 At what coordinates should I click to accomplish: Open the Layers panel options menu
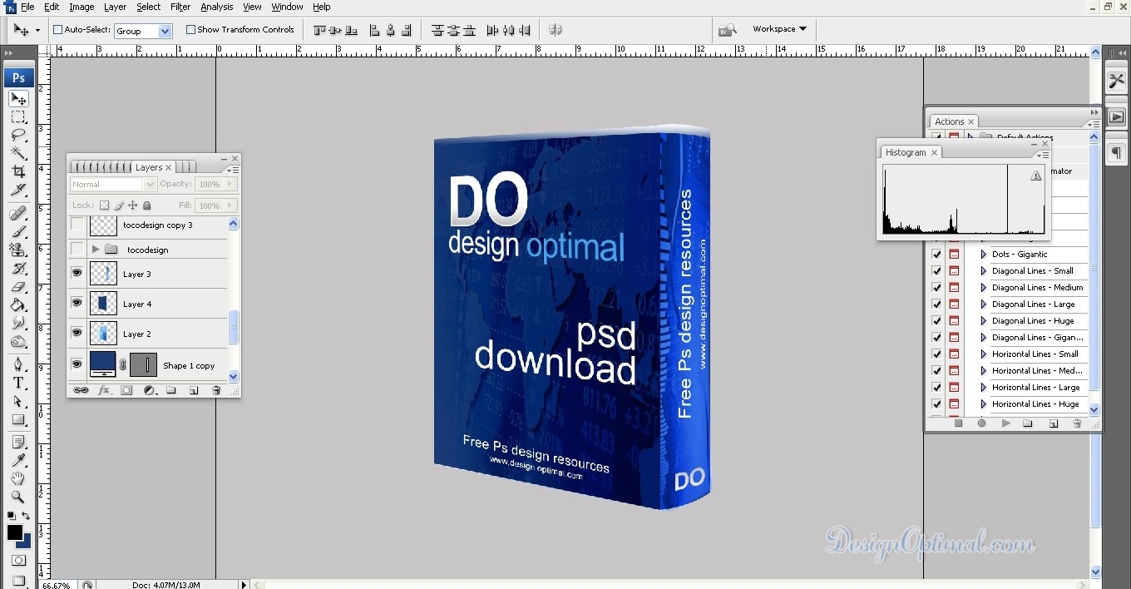[x=231, y=170]
